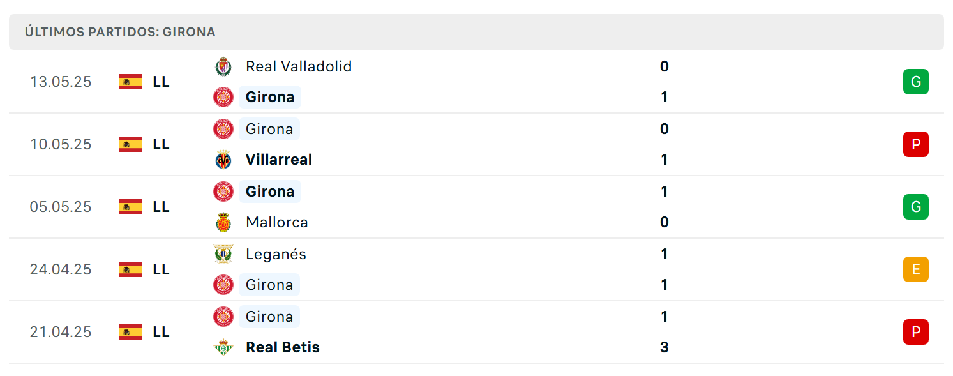Click the green G badge for 05.05.25
This screenshot has height=376, width=953.
tap(916, 207)
